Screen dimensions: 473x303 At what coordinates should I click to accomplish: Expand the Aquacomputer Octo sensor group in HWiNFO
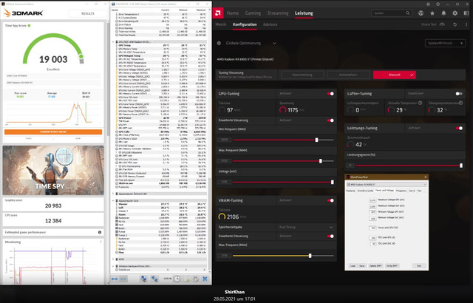[113, 200]
